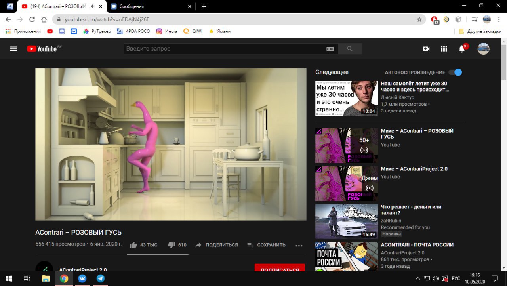Open the yellow circle browser extension
Image resolution: width=507 pixels, height=286 pixels.
pyautogui.click(x=446, y=19)
